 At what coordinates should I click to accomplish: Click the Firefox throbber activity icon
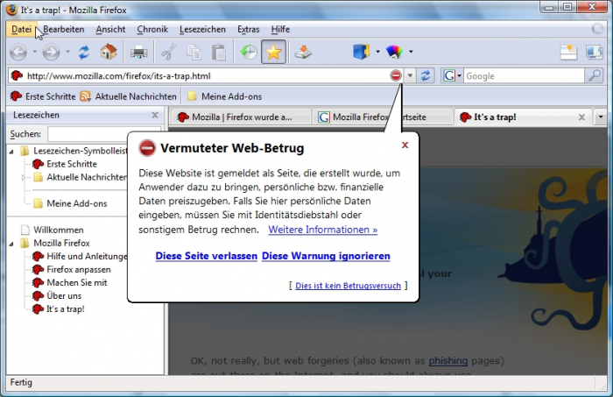597,29
